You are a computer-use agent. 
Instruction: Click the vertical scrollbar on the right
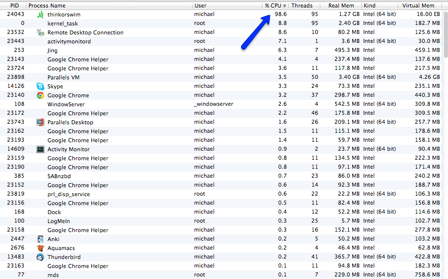(x=445, y=150)
